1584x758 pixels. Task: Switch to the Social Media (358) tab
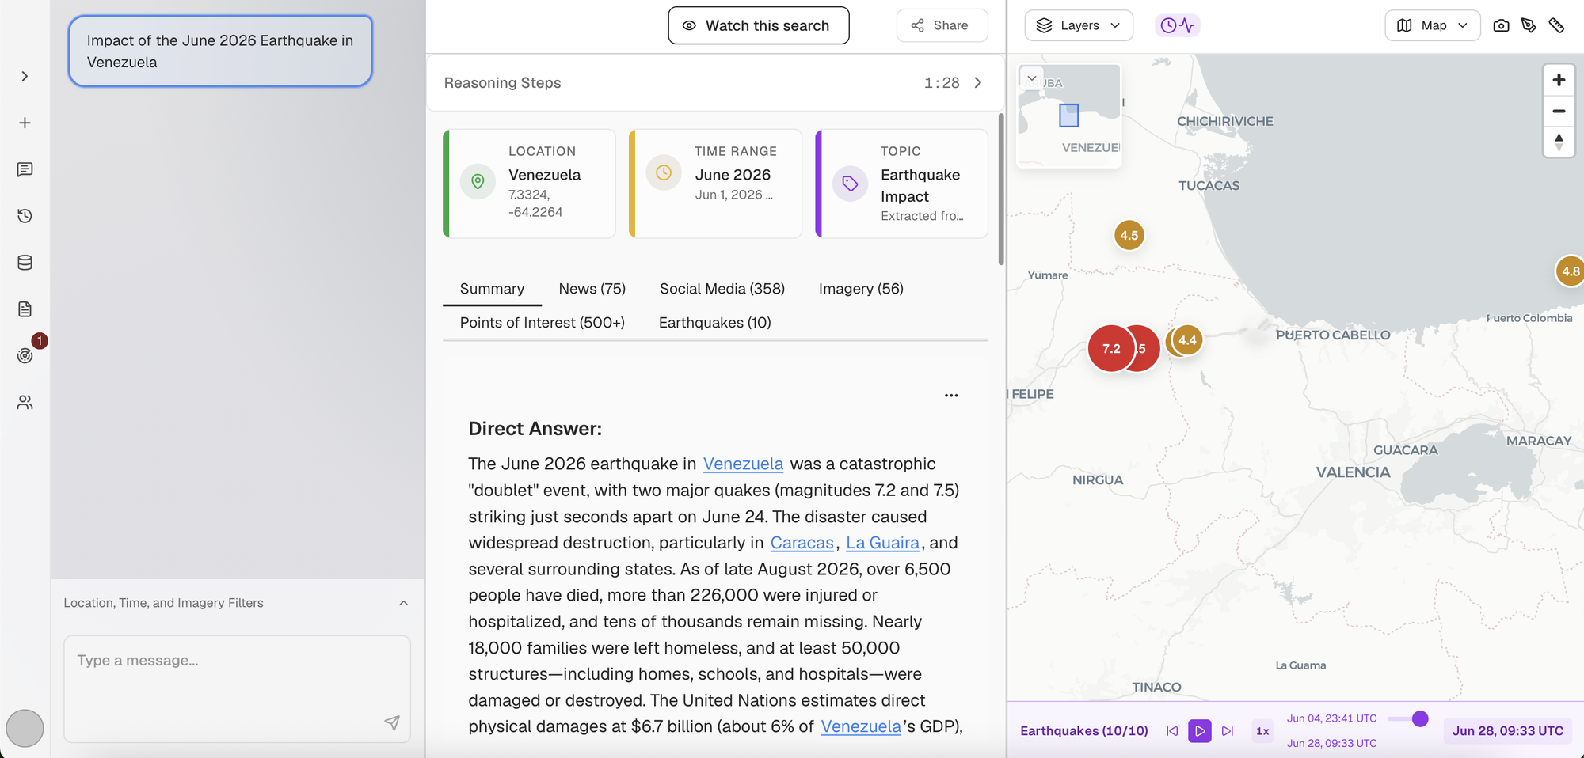(x=722, y=289)
